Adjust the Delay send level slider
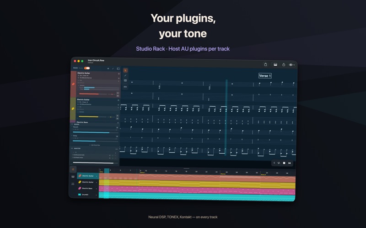The width and height of the screenshot is (366, 228). 96,141
